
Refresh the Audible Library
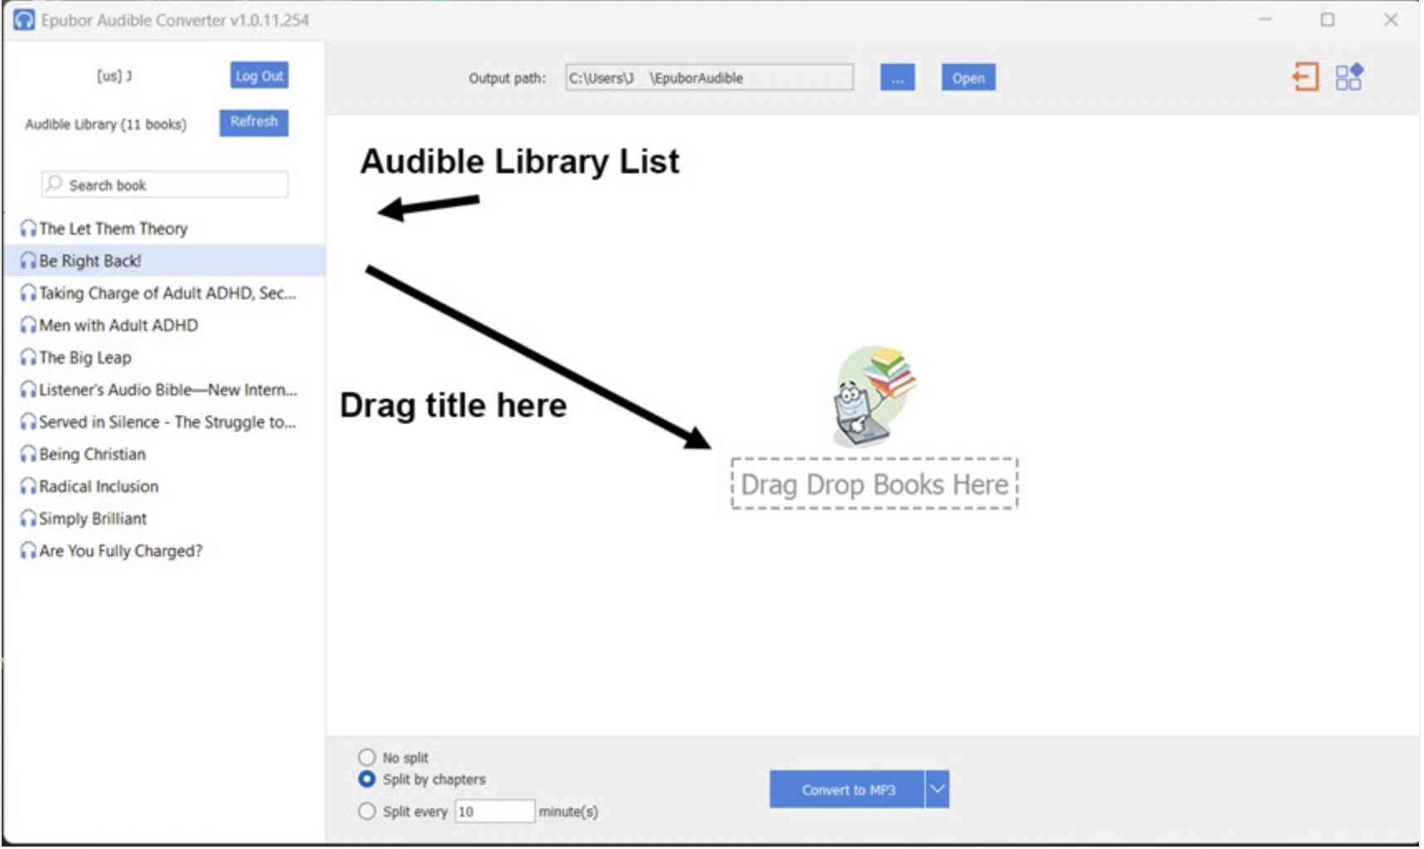click(254, 122)
